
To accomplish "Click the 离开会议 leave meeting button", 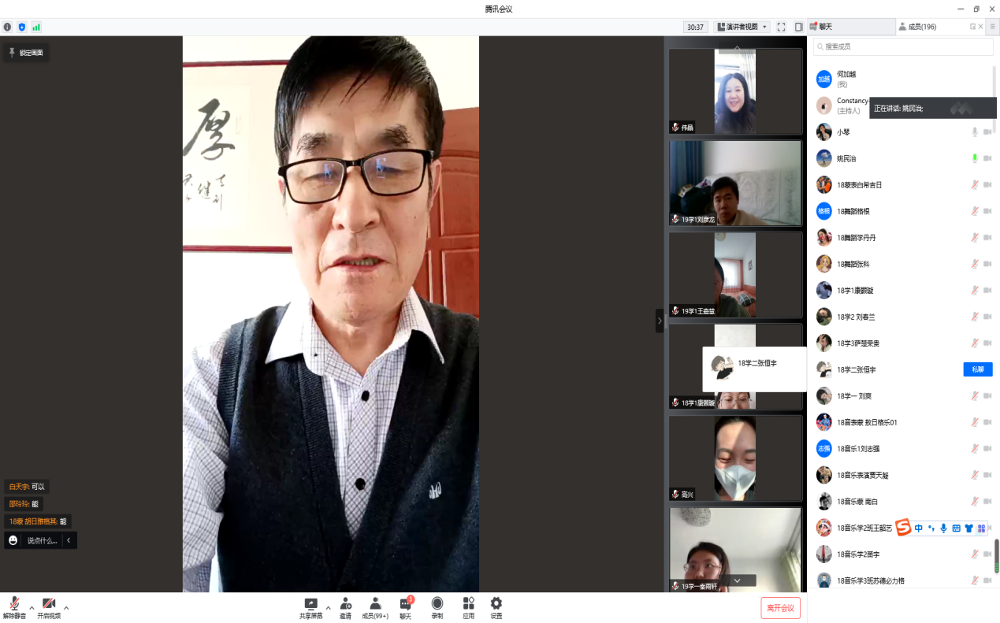I will coord(779,607).
